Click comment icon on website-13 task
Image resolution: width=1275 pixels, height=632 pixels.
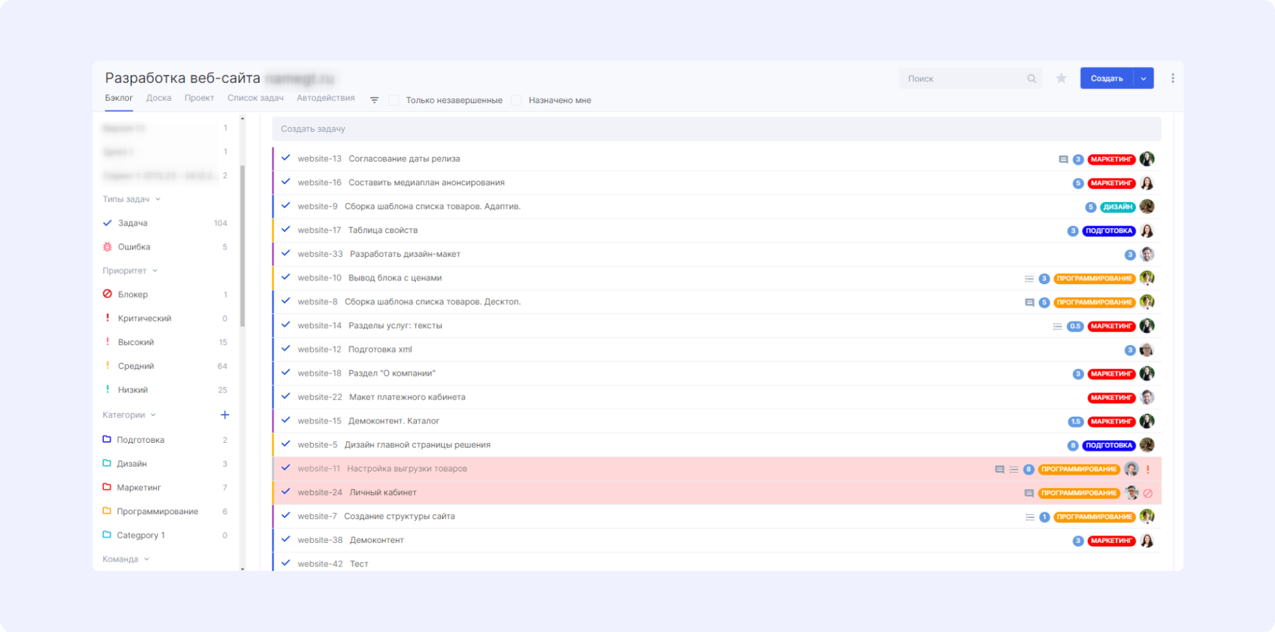(1063, 159)
